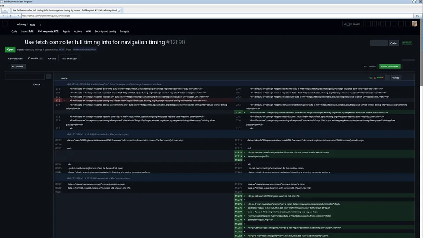Open the noamr author link
Screen dimensions: 423x238
(x=20, y=50)
